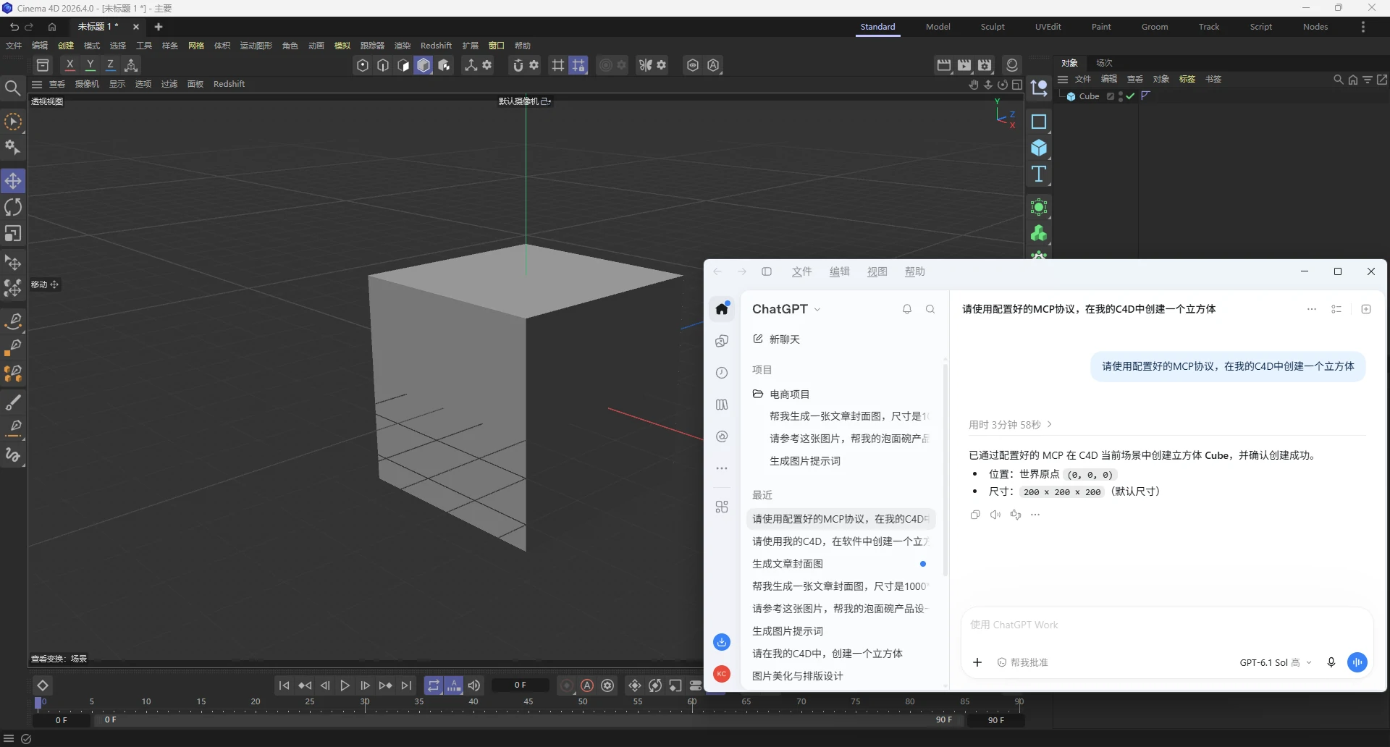This screenshot has width=1390, height=747.
Task: Open the GPT-6.1 Sol model selector
Action: tap(1275, 662)
